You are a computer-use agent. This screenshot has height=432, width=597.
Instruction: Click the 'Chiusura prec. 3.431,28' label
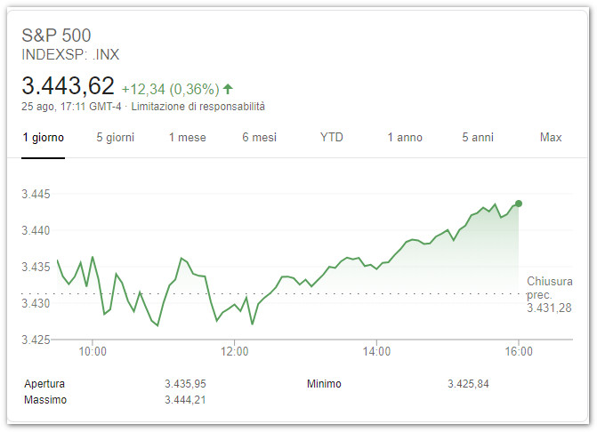(550, 294)
